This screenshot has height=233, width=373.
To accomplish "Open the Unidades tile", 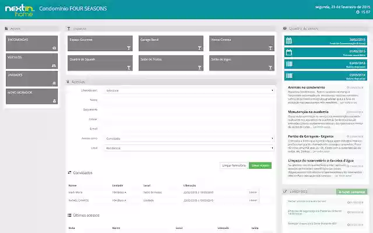I will click(31, 79).
